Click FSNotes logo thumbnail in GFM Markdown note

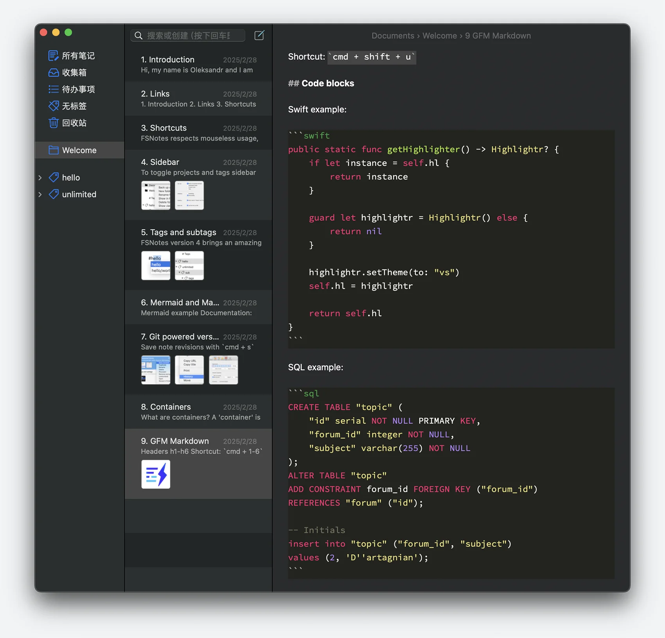(x=156, y=474)
